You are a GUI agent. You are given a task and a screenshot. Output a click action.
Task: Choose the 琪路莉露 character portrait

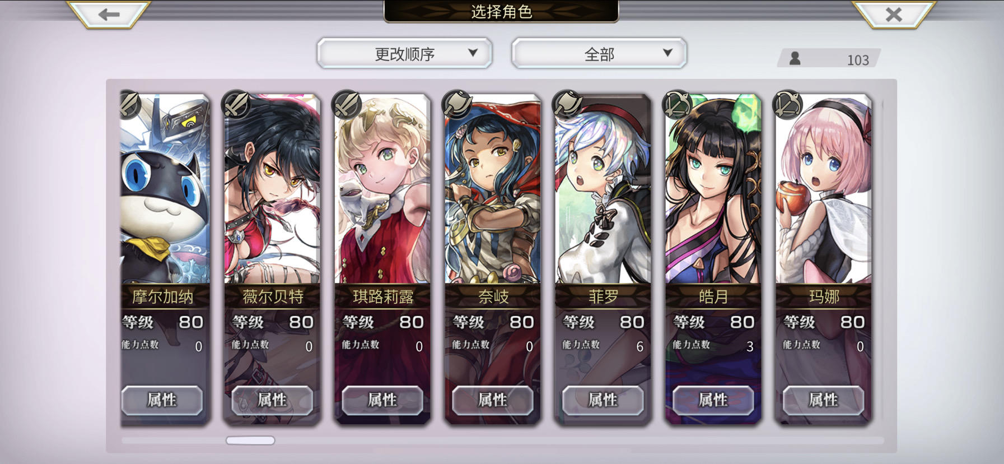382,189
